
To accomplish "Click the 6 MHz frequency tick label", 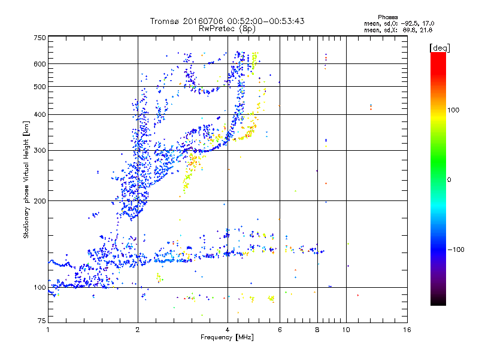I will (x=280, y=330).
